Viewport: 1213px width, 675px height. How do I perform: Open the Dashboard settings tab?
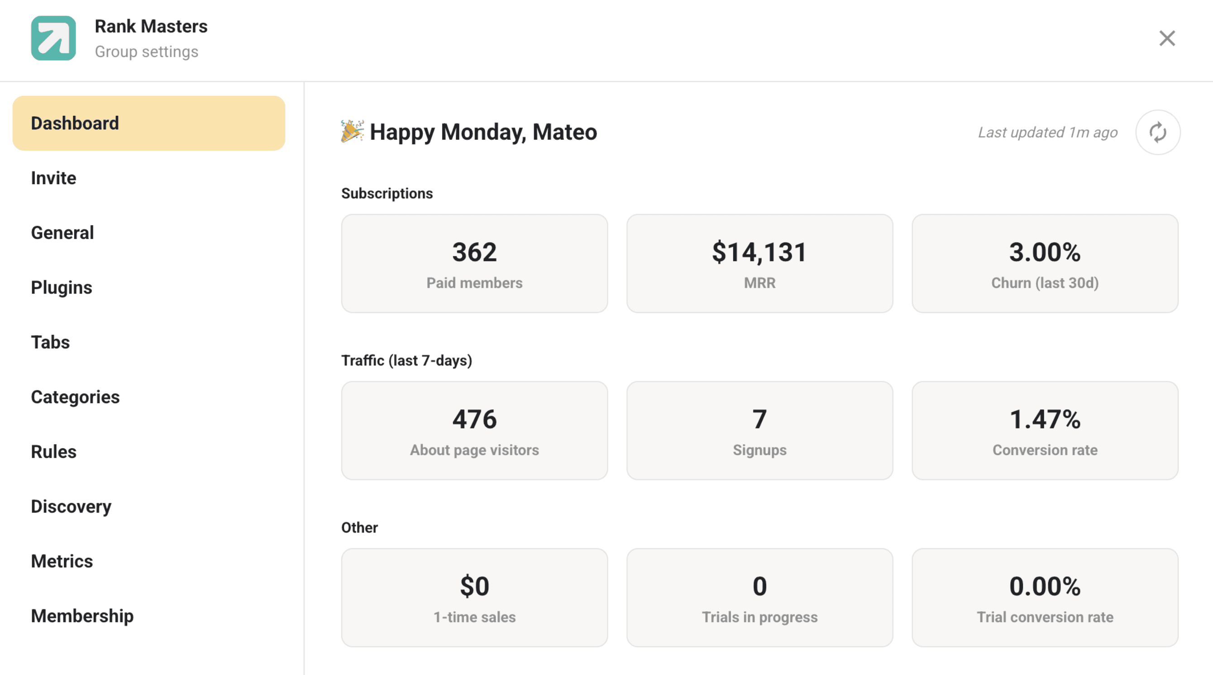click(149, 124)
